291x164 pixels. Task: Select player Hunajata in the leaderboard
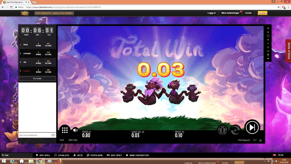click(27, 53)
